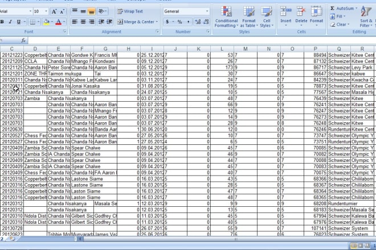Click Decrease Indent icon
This screenshot has width=376, height=250.
(x=101, y=22)
